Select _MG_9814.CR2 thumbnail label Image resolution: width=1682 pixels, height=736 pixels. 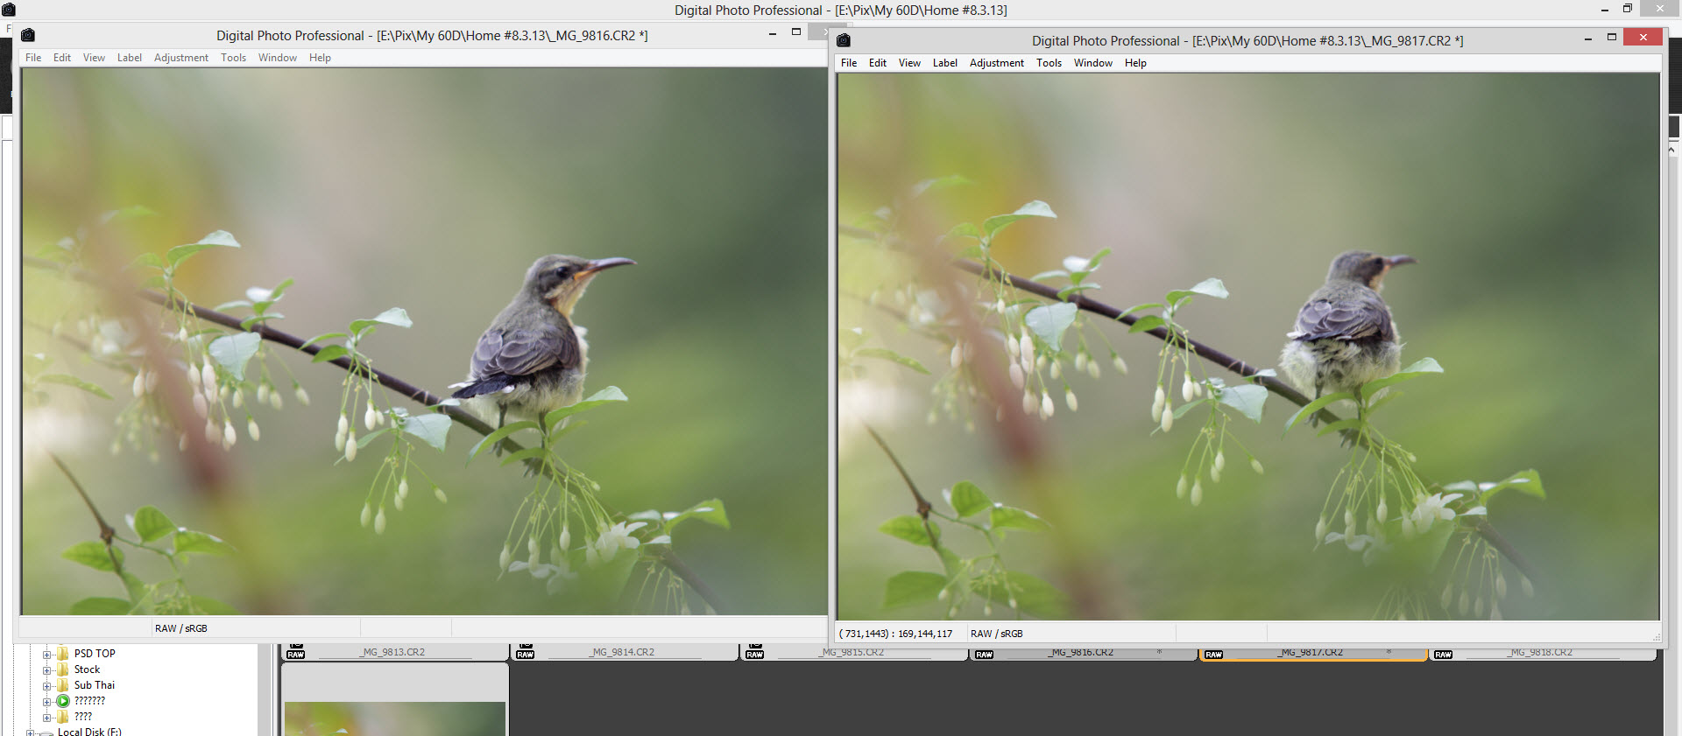click(622, 652)
